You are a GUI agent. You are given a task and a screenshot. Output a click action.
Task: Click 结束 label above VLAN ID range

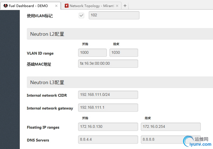116,44
